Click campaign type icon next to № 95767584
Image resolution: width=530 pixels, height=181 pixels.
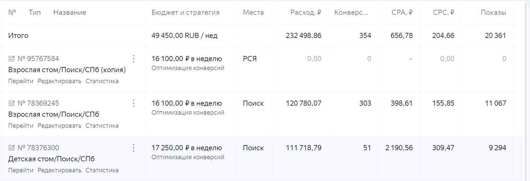pos(11,59)
